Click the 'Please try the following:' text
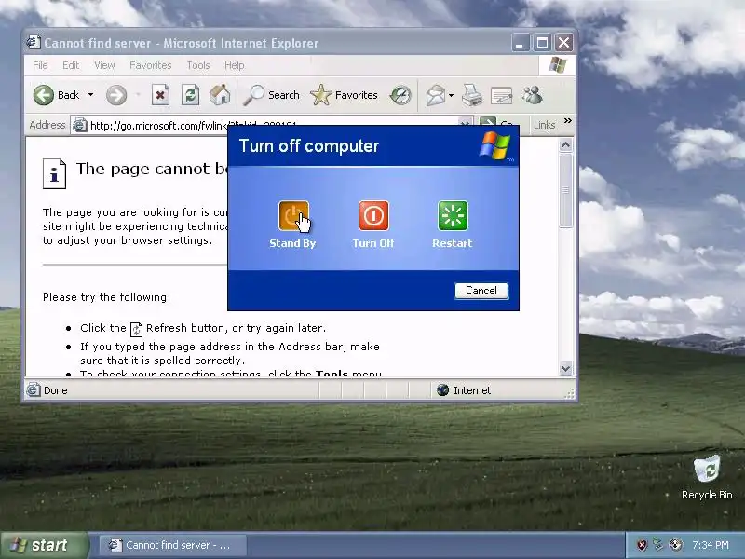The width and height of the screenshot is (745, 559). pyautogui.click(x=106, y=297)
